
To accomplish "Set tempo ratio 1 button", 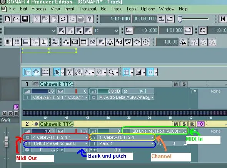I will (x=194, y=42).
